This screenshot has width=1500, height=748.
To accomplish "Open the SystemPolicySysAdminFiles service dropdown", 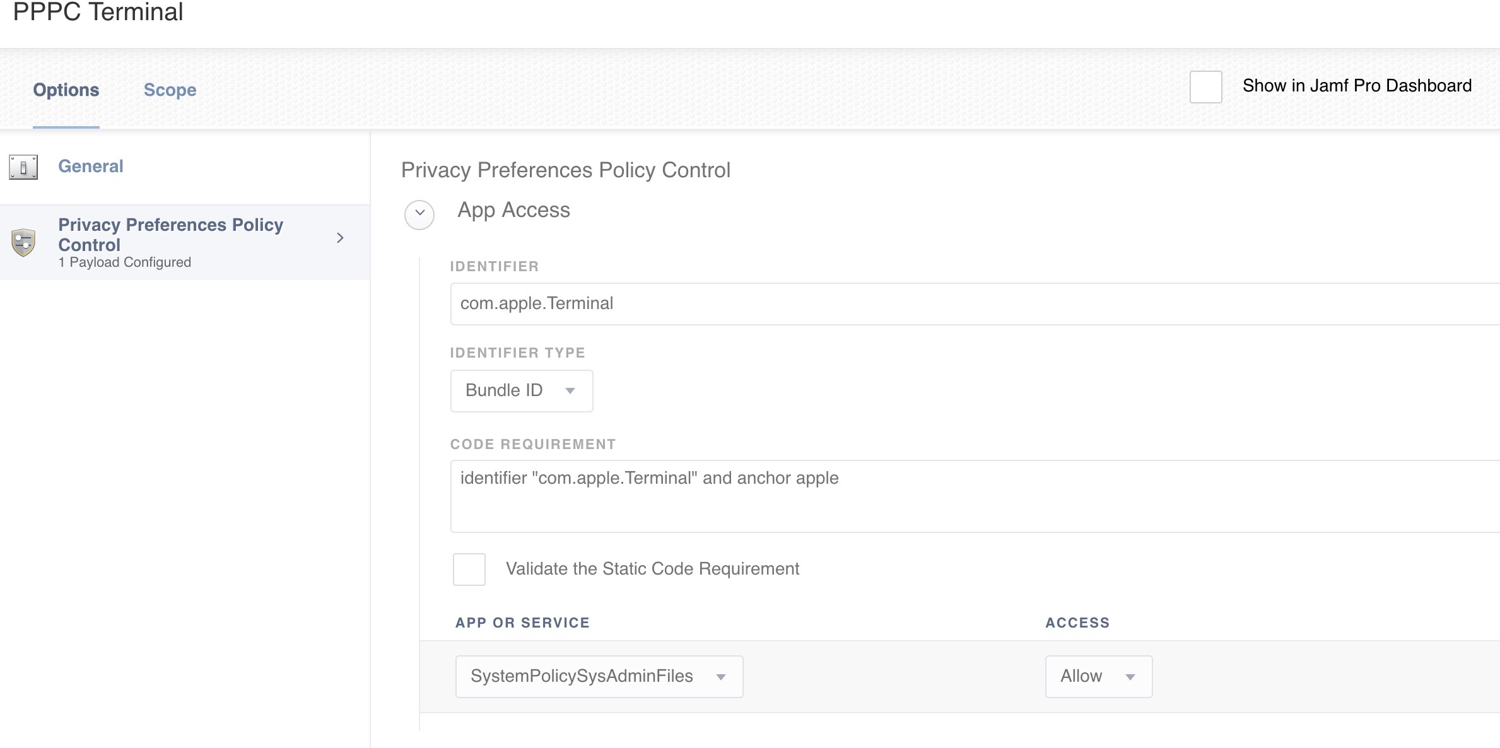I will 599,676.
